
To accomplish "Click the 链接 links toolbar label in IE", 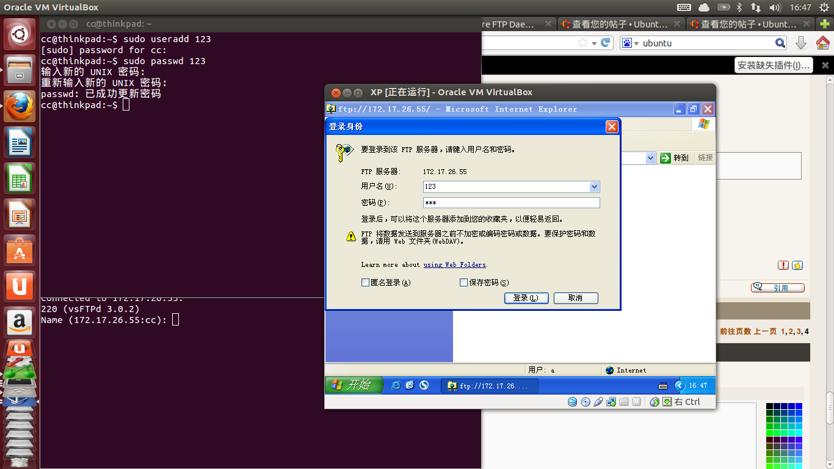I will (705, 158).
